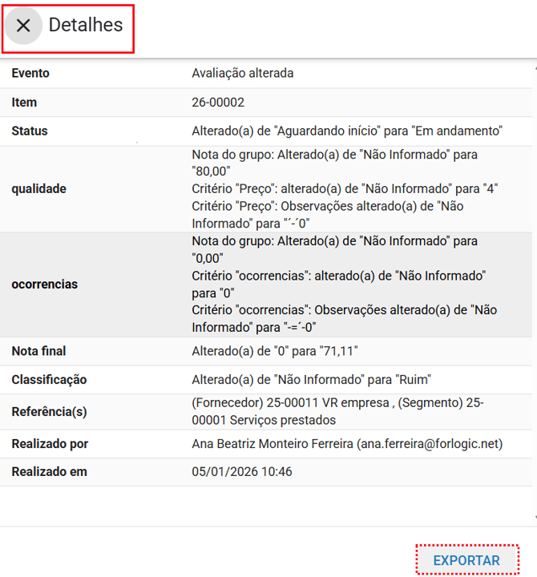Select the timestamp 05/01/2026 10:46
537x577 pixels.
tap(242, 472)
